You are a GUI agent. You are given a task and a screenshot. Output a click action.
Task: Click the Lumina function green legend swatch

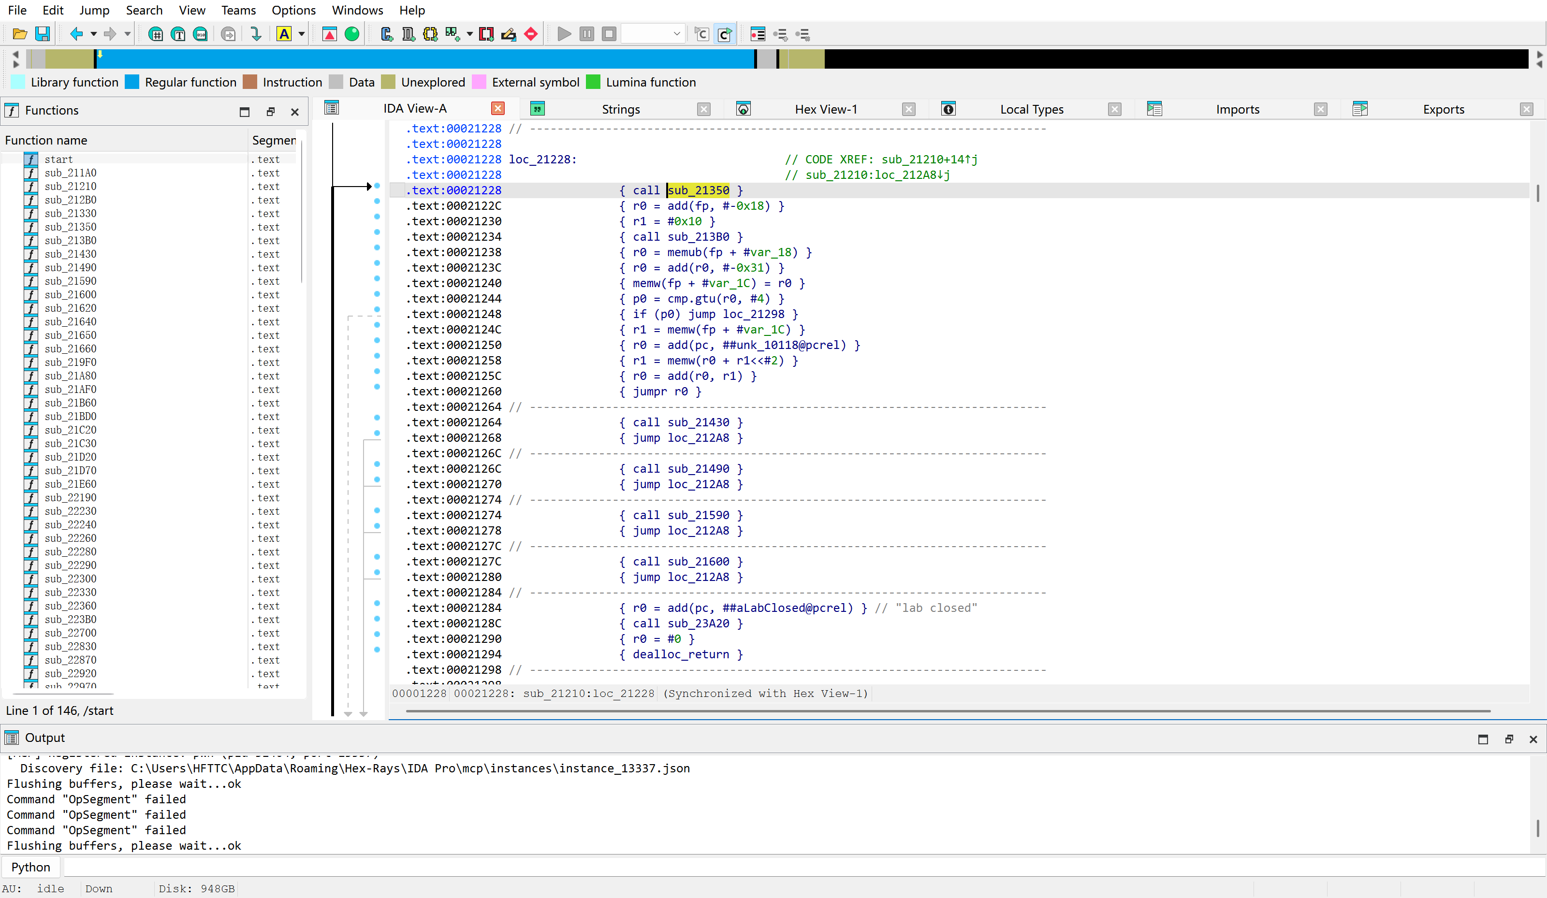593,82
